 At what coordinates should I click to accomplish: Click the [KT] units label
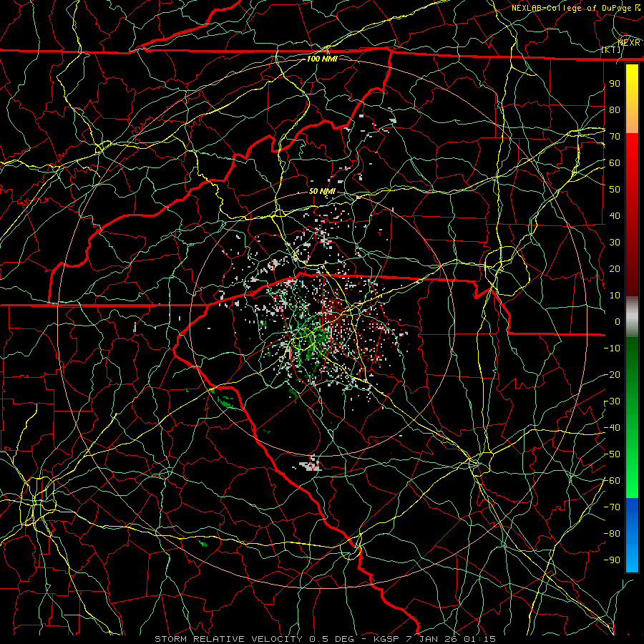pos(611,49)
